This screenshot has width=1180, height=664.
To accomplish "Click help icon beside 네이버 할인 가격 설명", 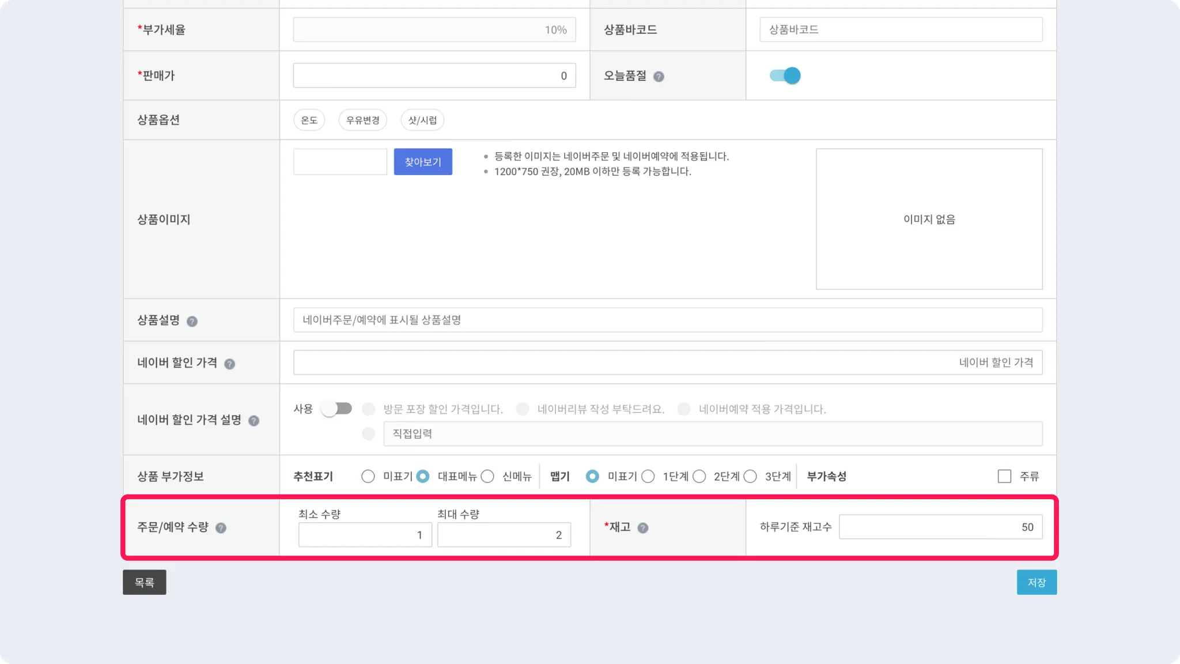I will point(254,421).
